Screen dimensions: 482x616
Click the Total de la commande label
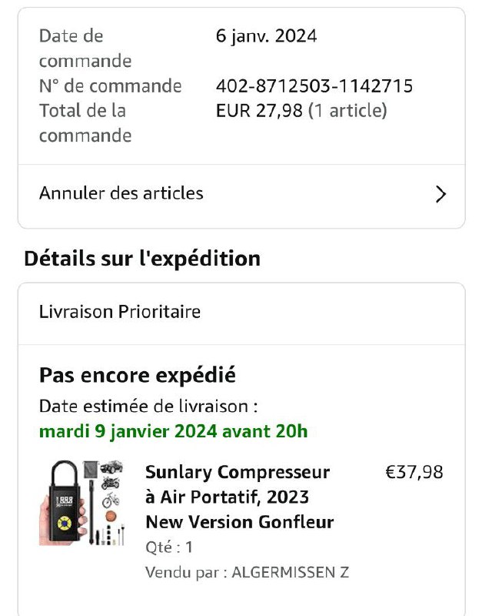click(85, 122)
